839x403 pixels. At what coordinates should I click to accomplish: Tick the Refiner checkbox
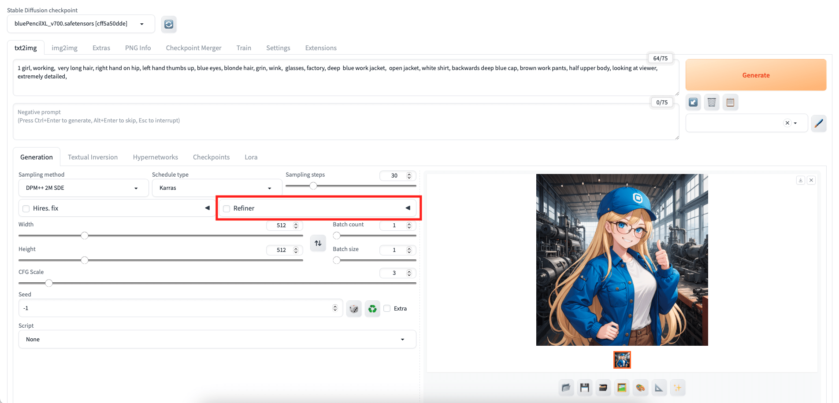227,209
